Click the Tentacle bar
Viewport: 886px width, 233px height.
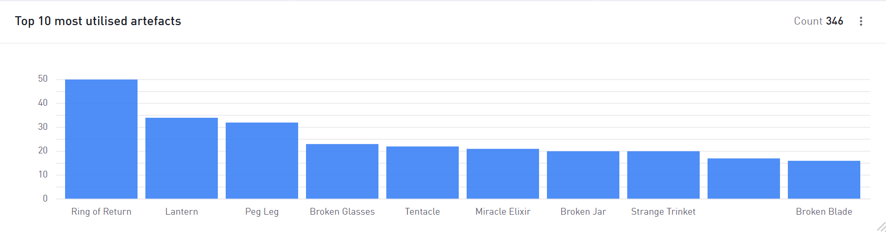[x=423, y=173]
